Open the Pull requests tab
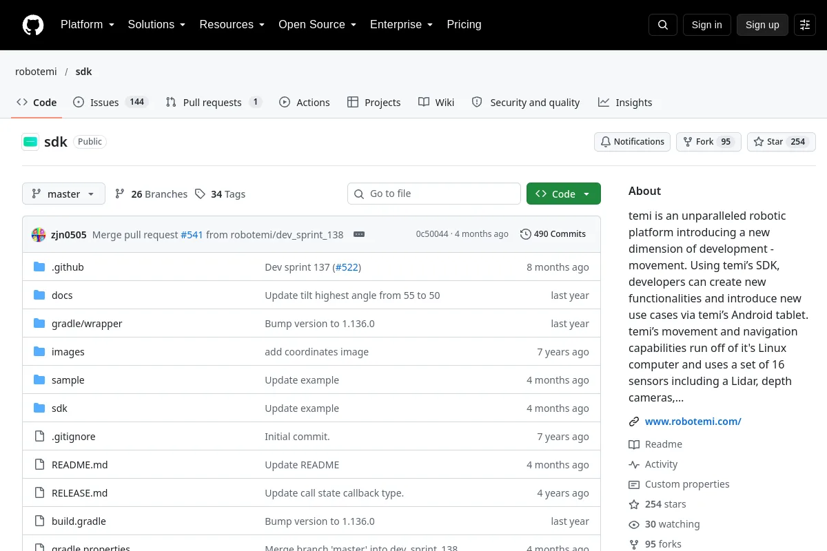Screen dimensions: 827x551 click(x=214, y=103)
